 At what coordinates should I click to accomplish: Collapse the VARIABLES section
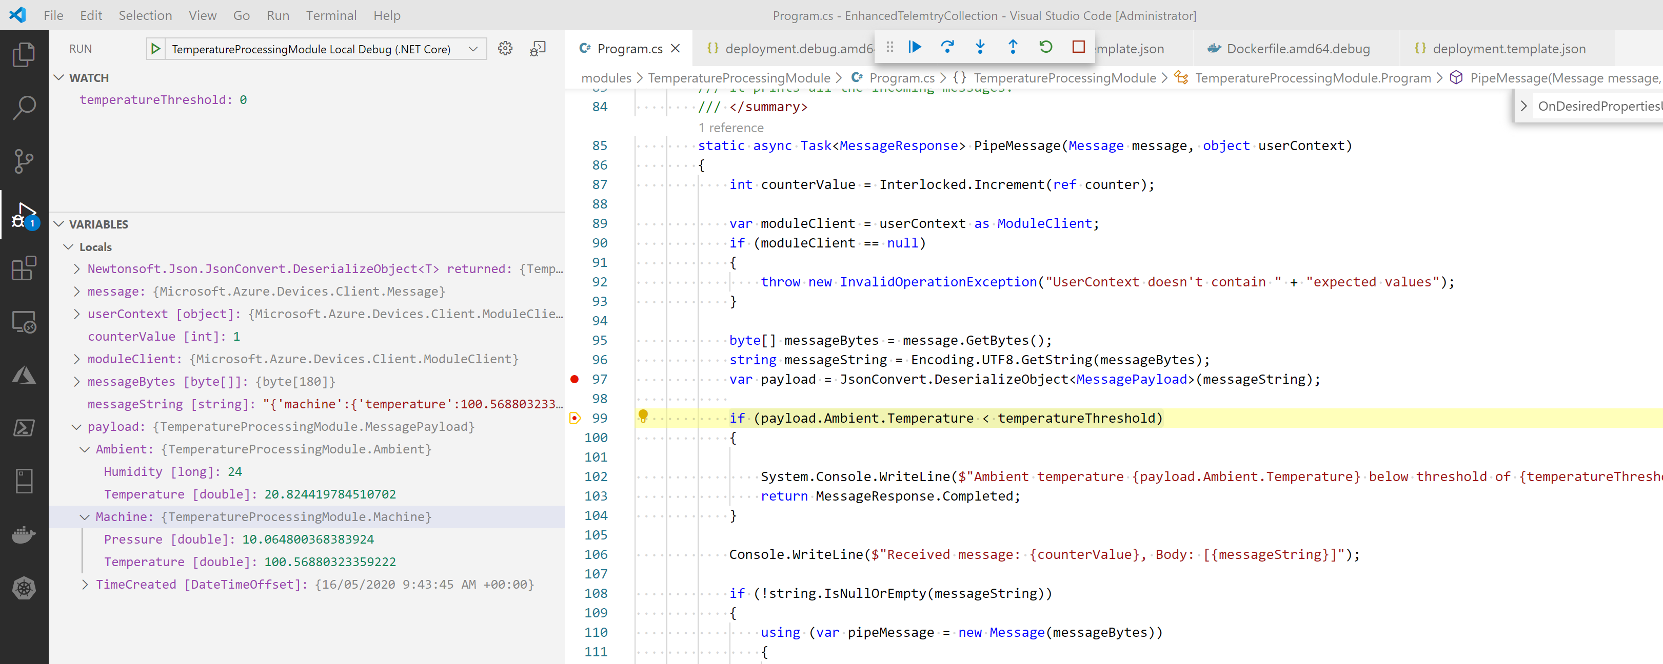tap(59, 224)
